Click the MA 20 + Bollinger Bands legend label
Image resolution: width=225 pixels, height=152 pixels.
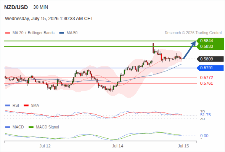point(34,33)
